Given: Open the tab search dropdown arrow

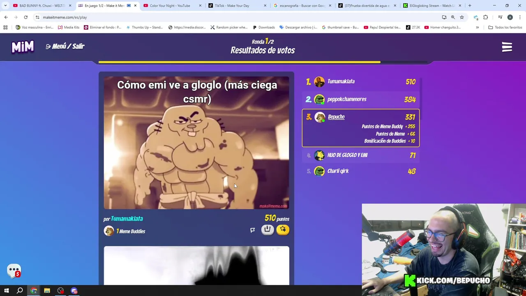Looking at the screenshot, I should [x=5, y=6].
